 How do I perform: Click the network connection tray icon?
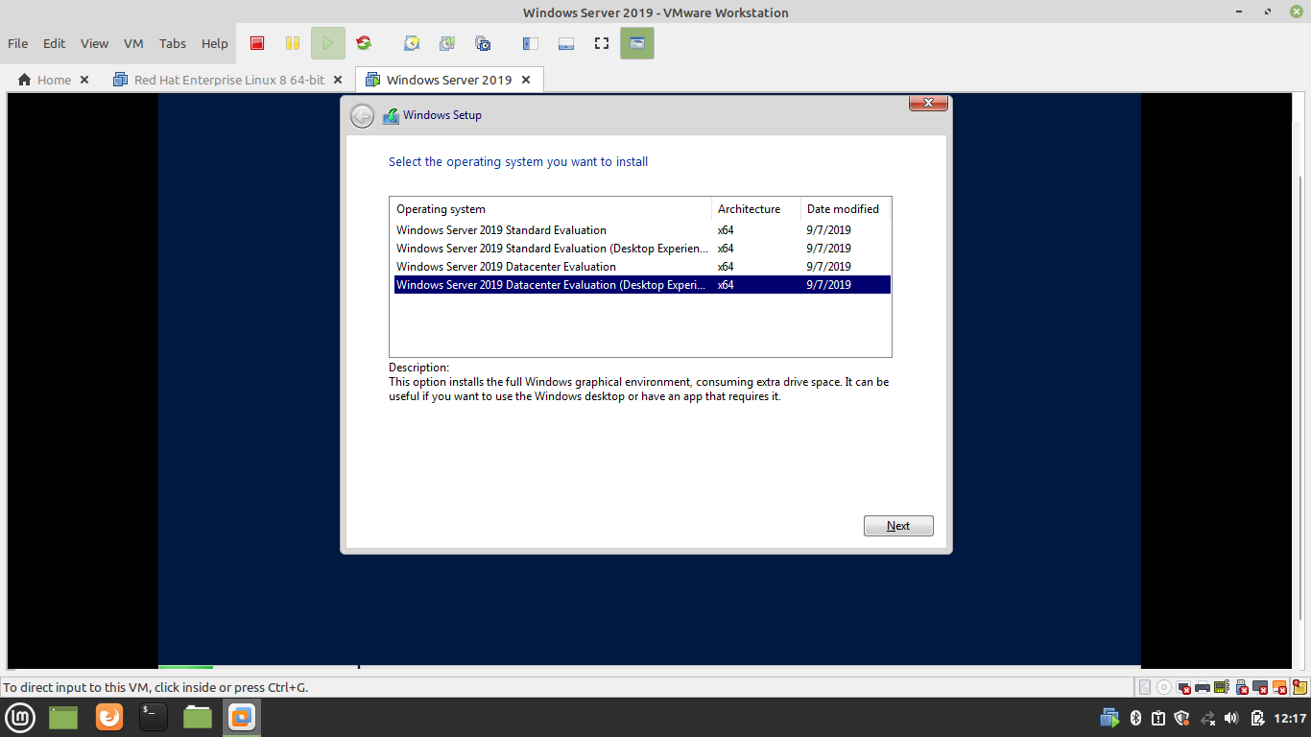[x=1207, y=718]
